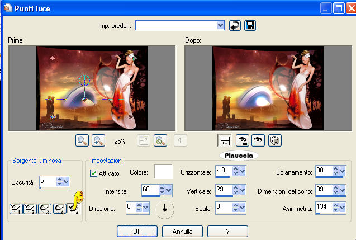
Task: Cancel with the Annulla button
Action: point(182,232)
